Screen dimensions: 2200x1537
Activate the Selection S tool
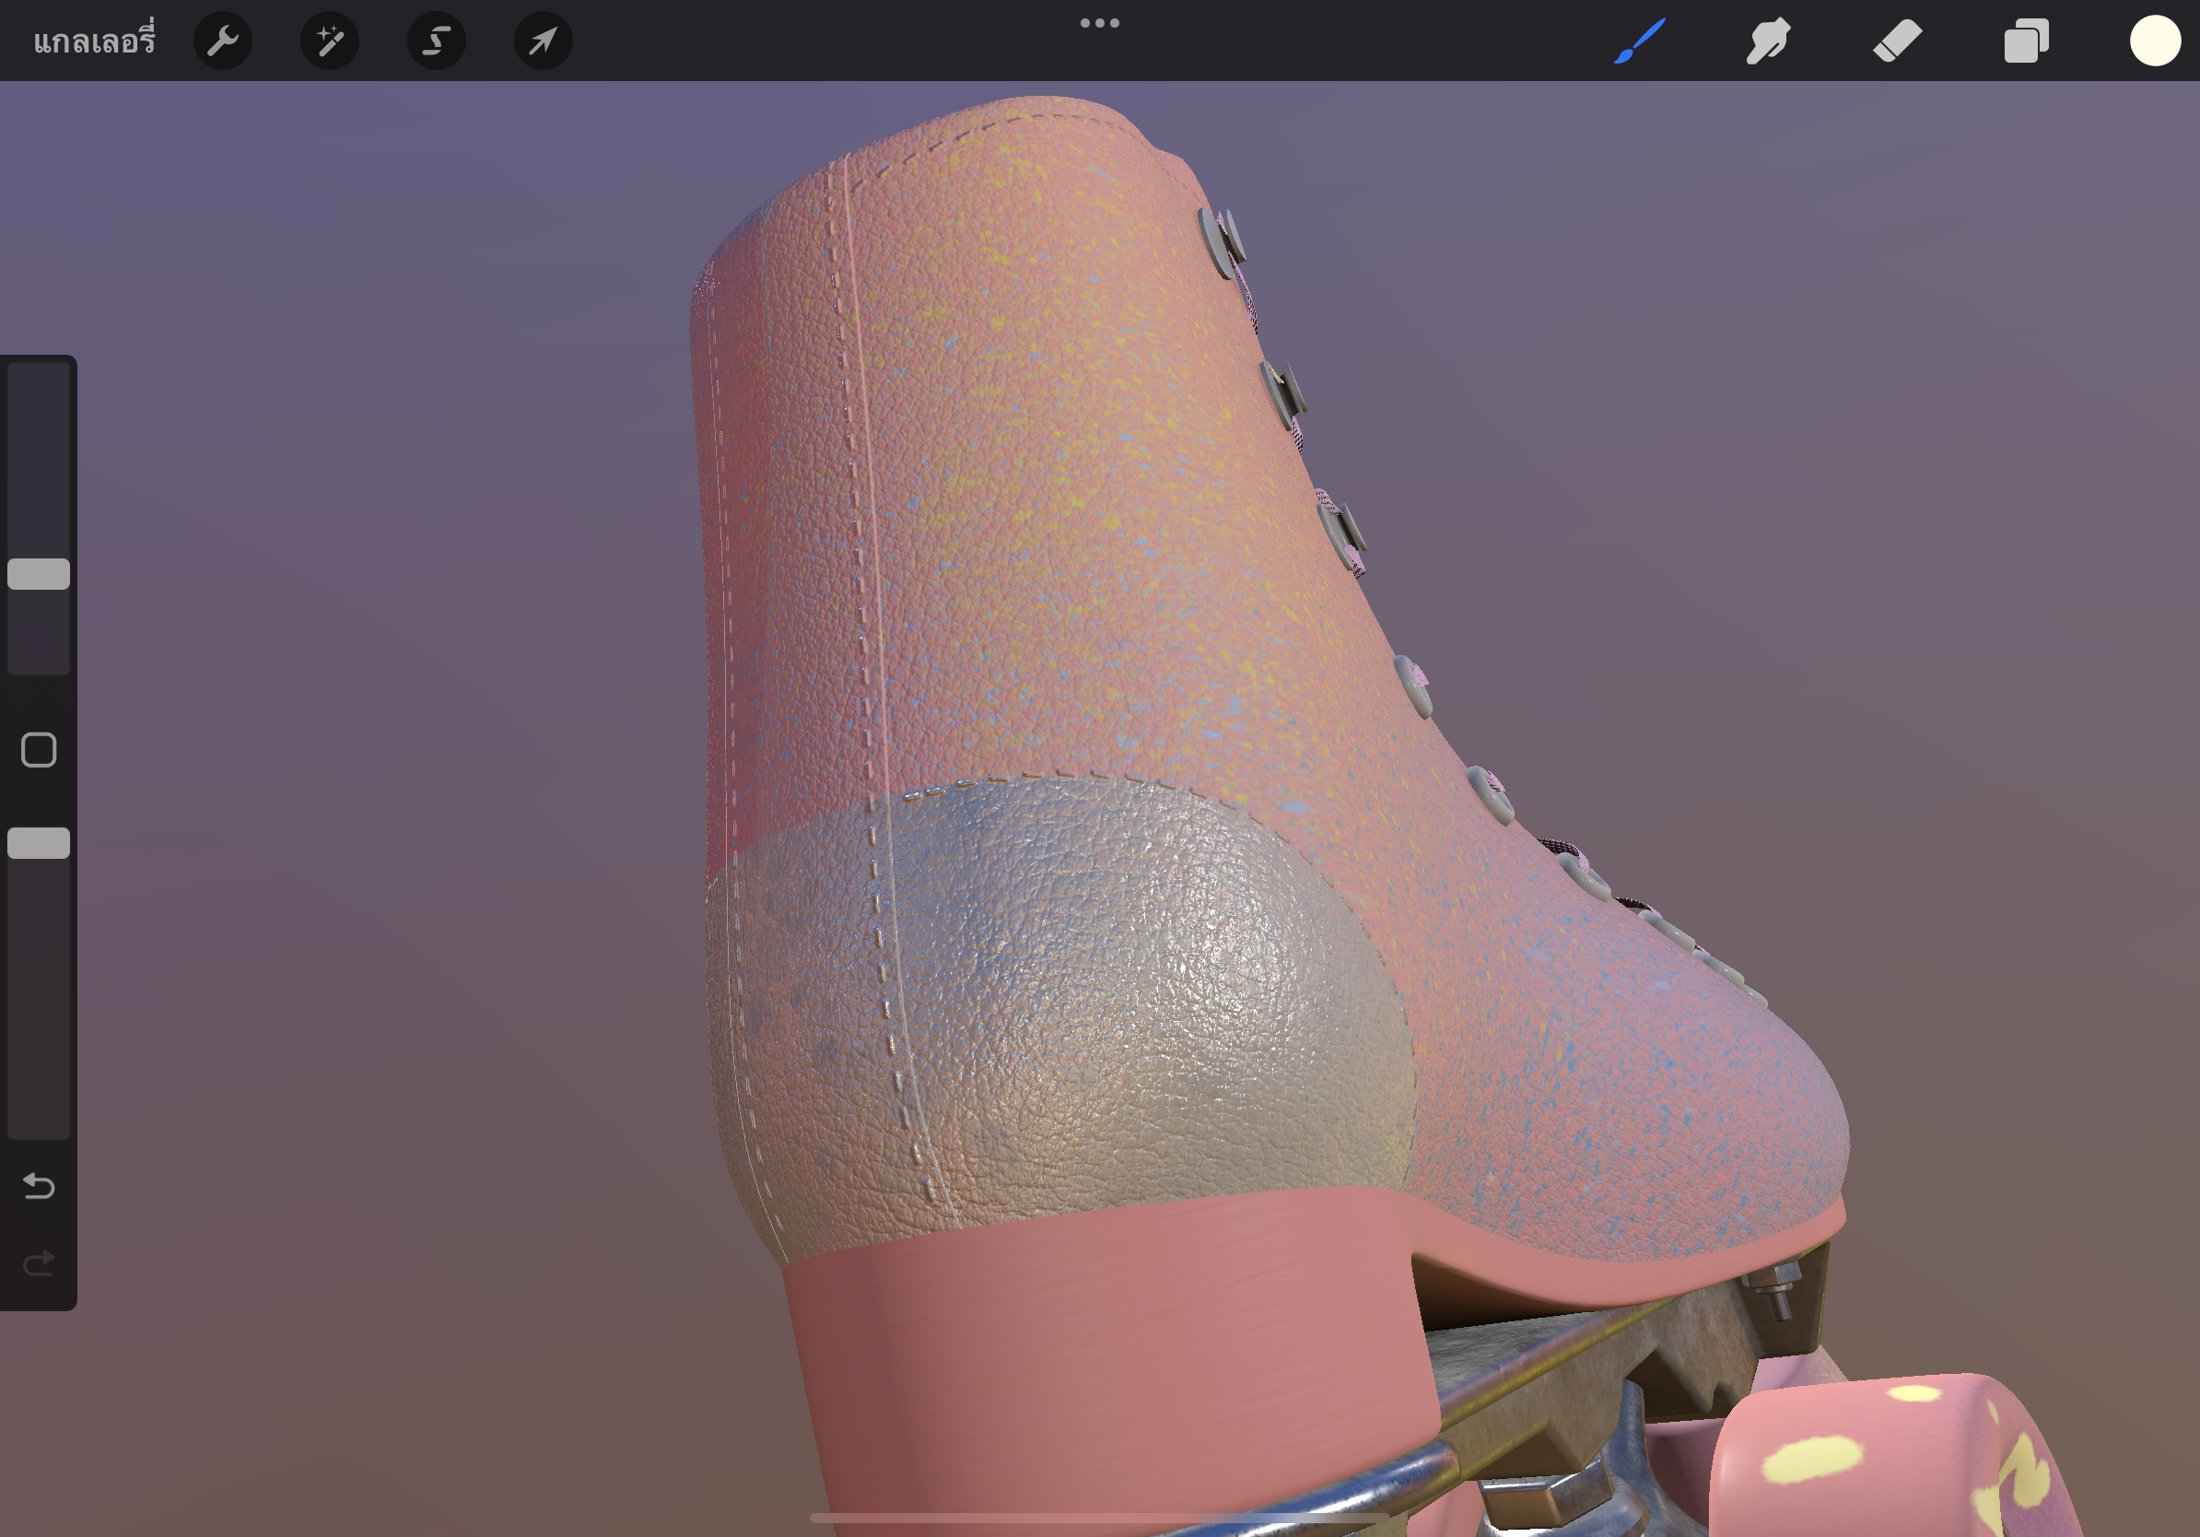[x=437, y=41]
